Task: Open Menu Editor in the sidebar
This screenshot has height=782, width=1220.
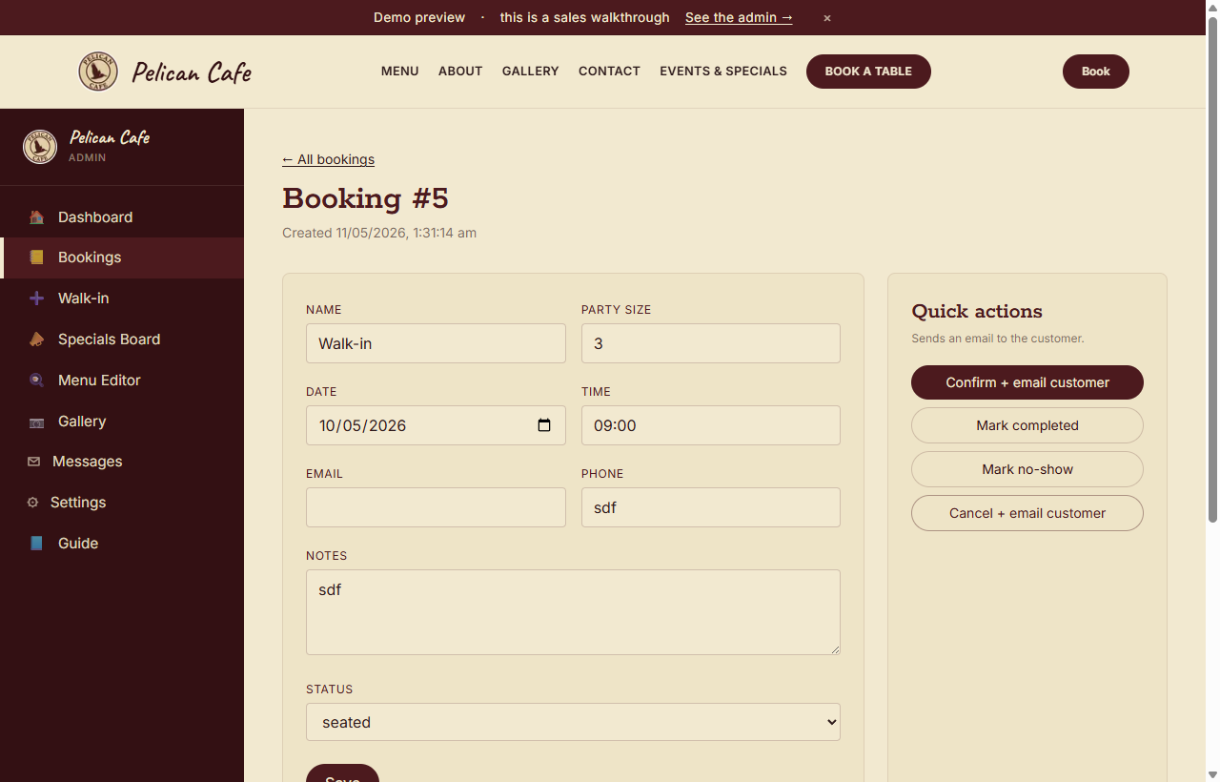Action: pyautogui.click(x=122, y=381)
